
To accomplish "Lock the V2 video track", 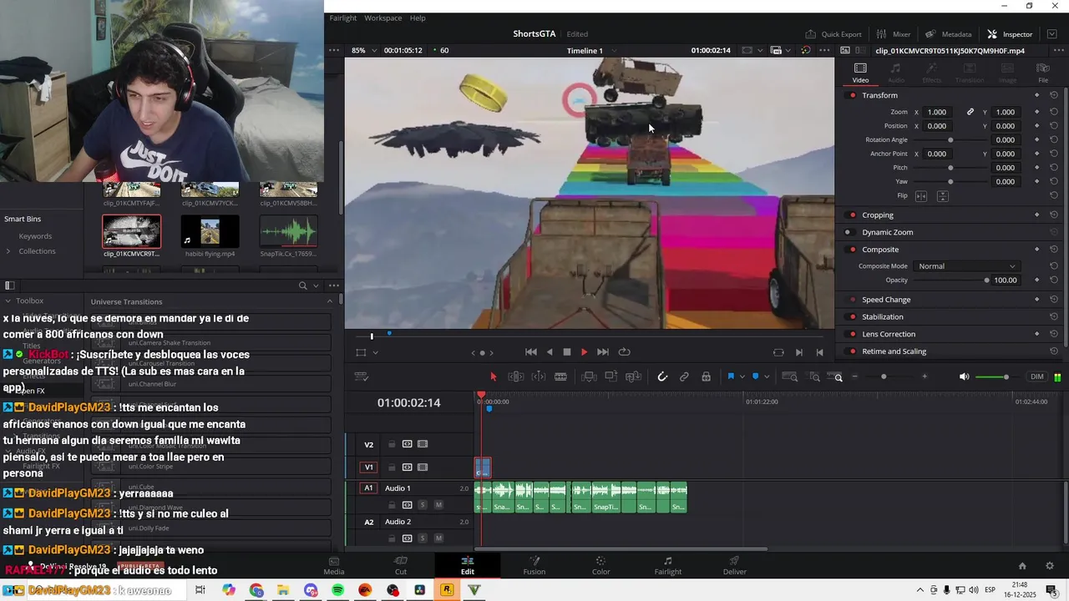I will (391, 444).
